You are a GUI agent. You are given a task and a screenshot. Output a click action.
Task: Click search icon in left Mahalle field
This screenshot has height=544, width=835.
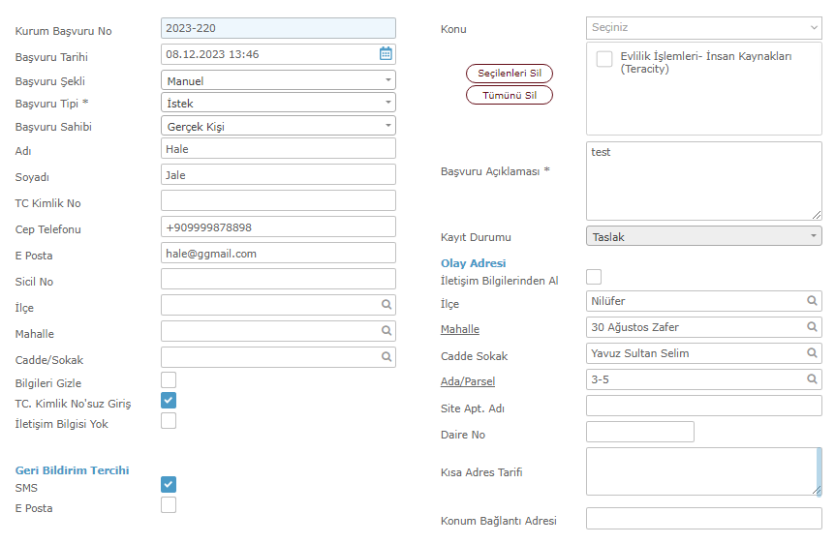coord(387,330)
